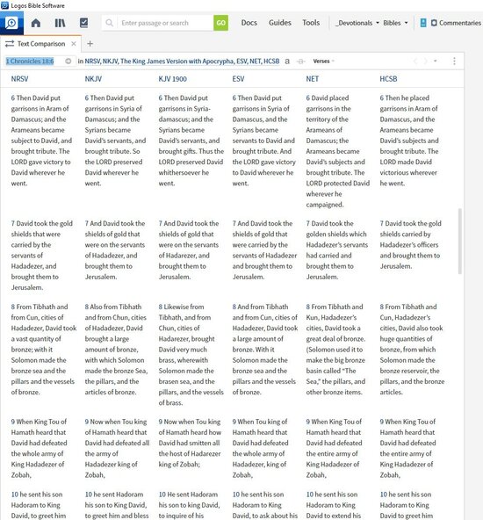Go to the Home page
This screenshot has width=483, height=520.
tap(36, 23)
